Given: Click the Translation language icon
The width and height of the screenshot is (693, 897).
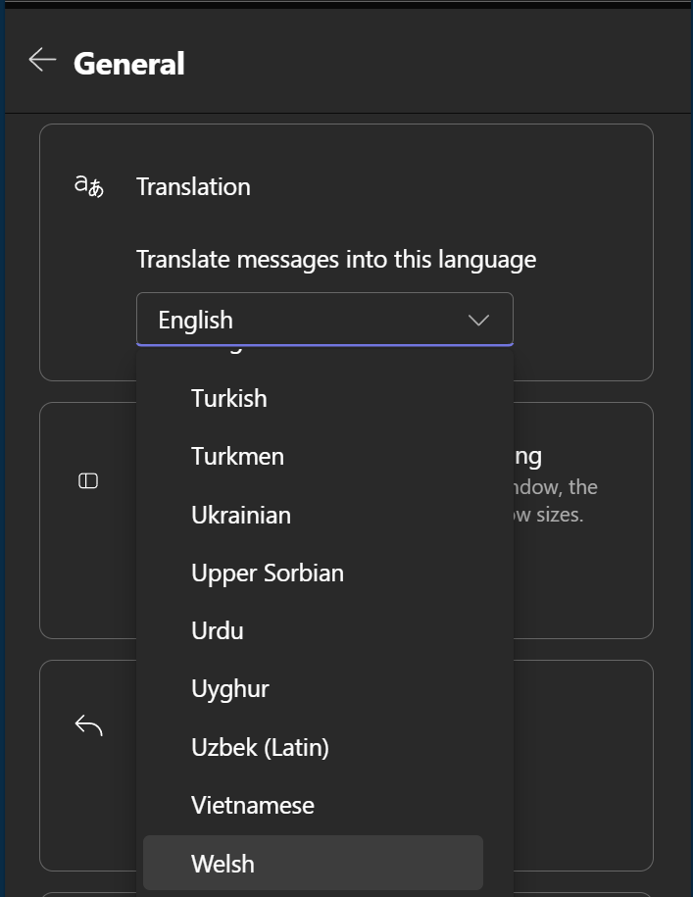Looking at the screenshot, I should [x=89, y=186].
